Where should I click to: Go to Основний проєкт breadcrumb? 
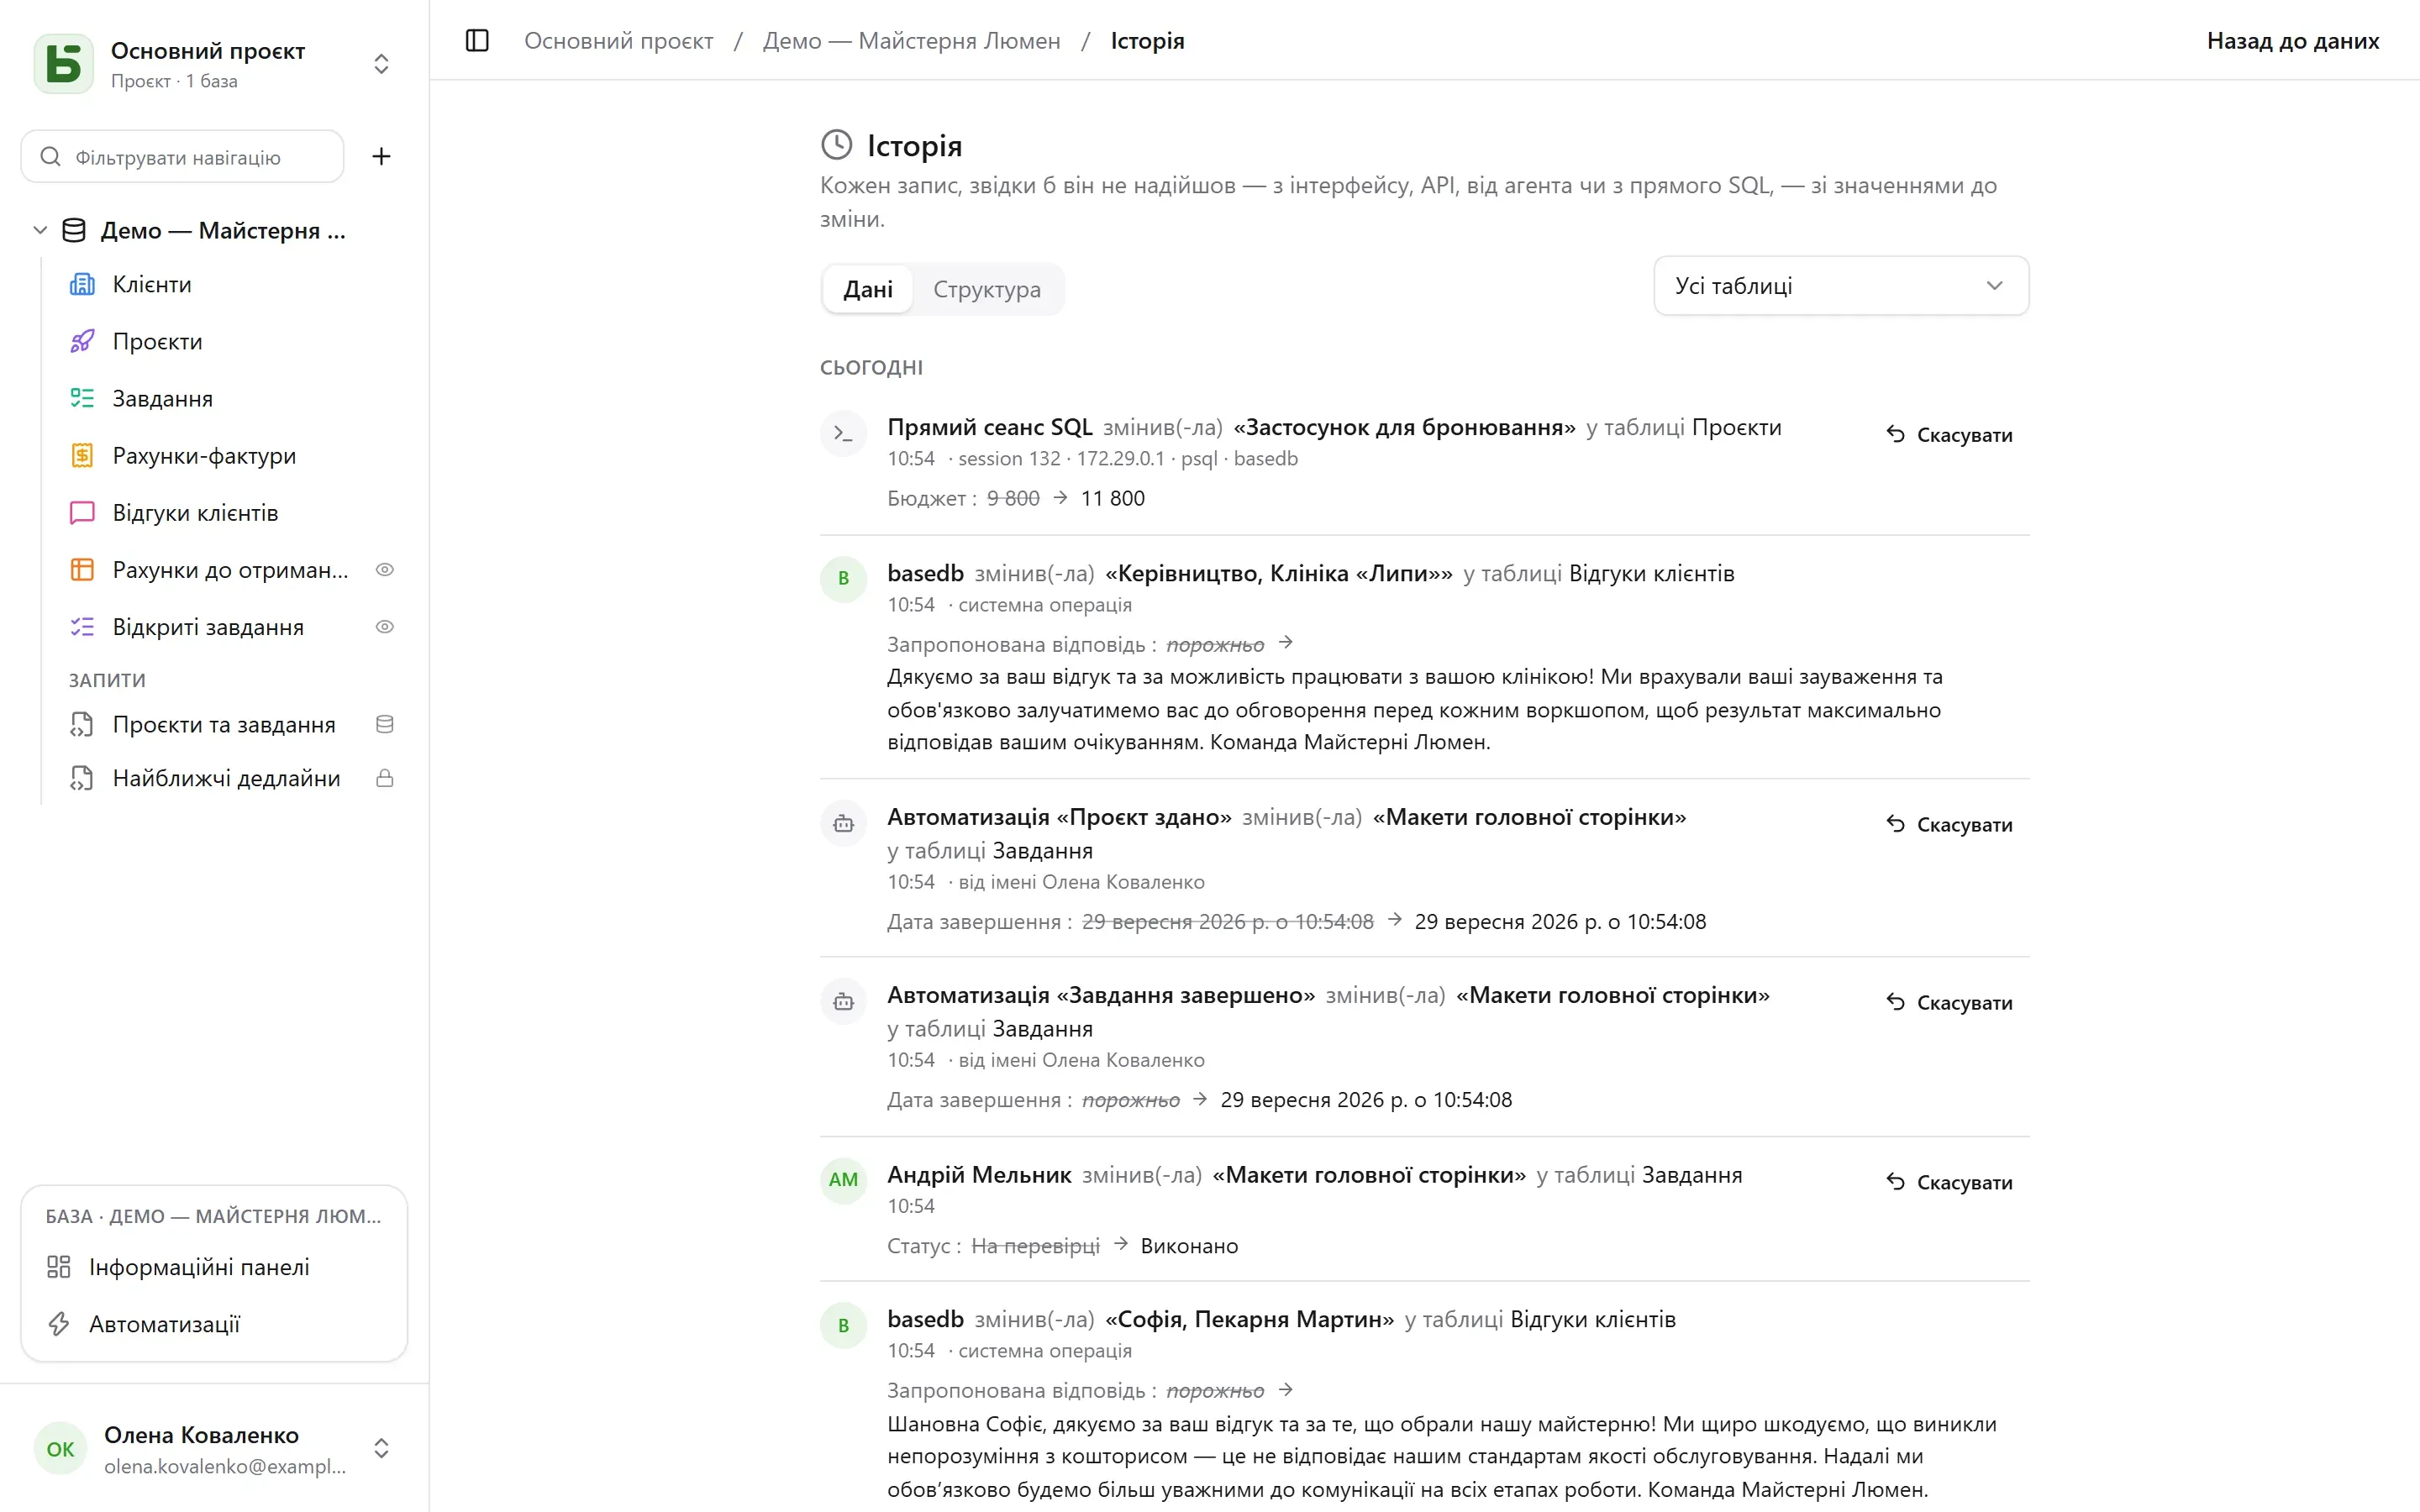[x=618, y=41]
